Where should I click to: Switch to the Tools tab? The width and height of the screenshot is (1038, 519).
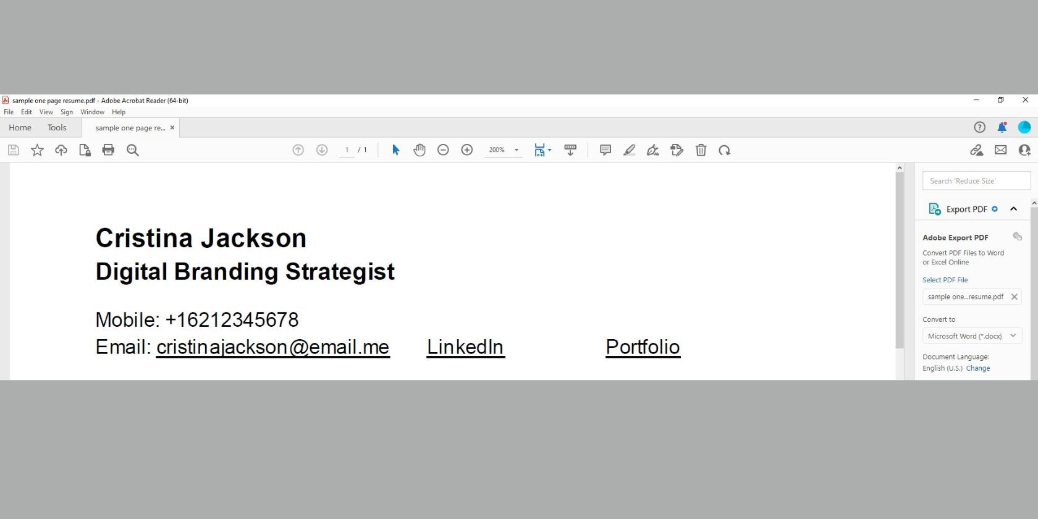[57, 127]
